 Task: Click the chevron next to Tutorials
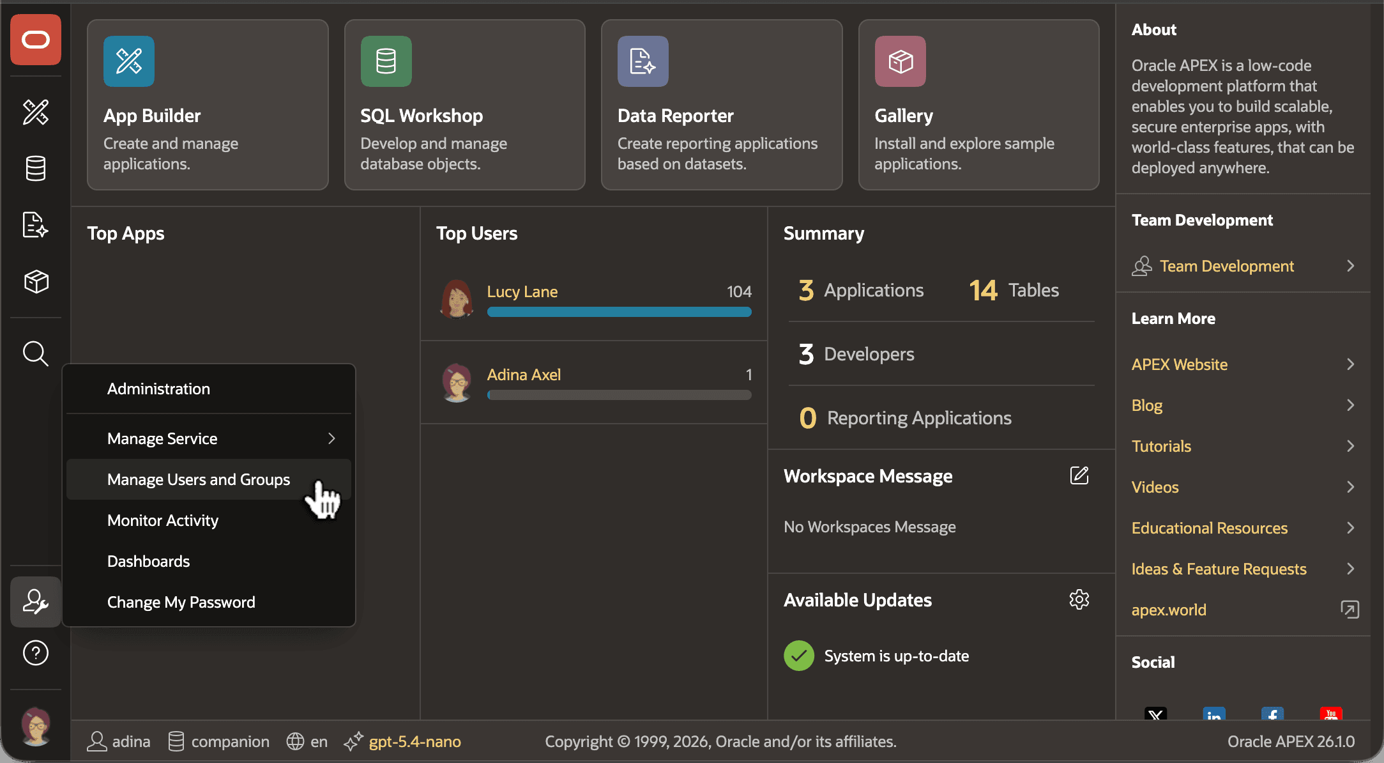click(1351, 446)
